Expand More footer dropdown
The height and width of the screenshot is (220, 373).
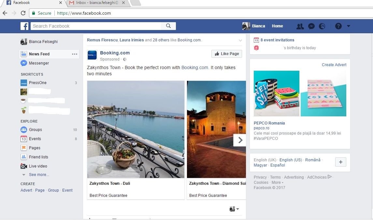point(277,183)
